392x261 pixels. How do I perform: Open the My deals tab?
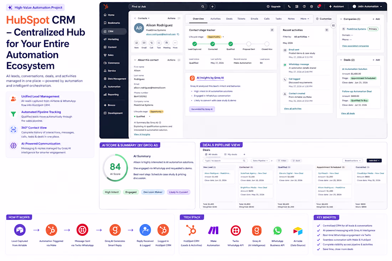[231, 154]
